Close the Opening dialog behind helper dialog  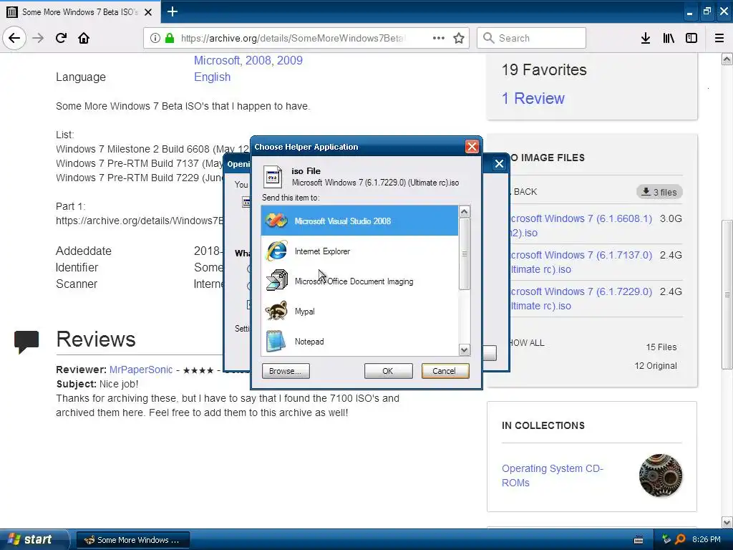[499, 164]
